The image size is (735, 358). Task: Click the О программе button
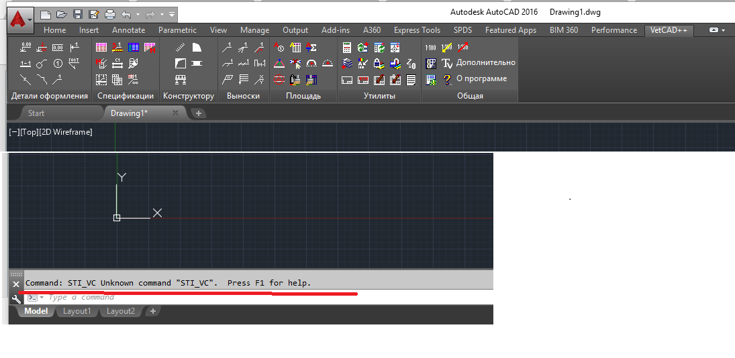point(481,78)
